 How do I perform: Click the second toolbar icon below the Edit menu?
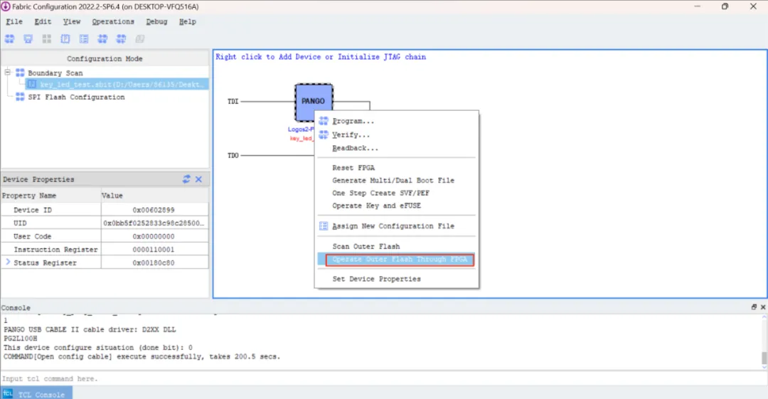click(28, 38)
